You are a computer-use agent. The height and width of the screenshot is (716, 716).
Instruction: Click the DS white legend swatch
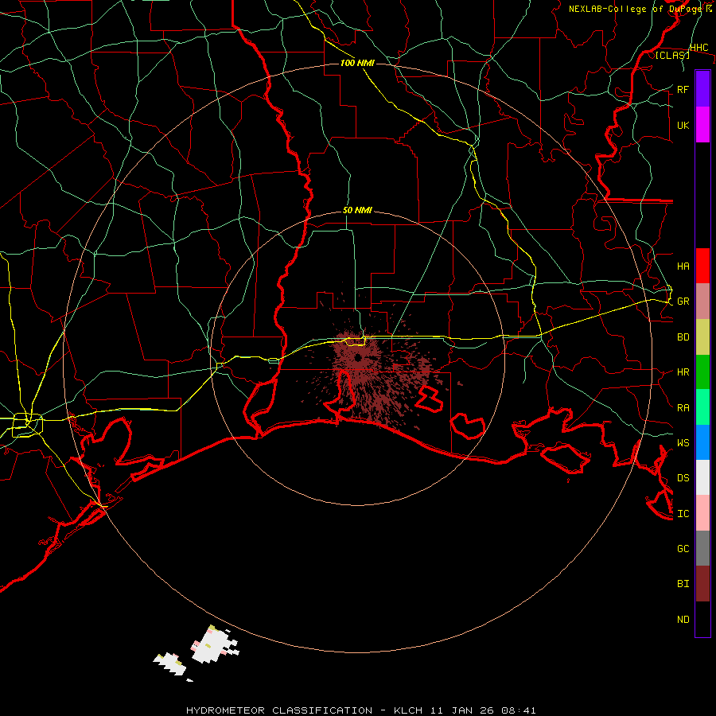pyautogui.click(x=702, y=477)
